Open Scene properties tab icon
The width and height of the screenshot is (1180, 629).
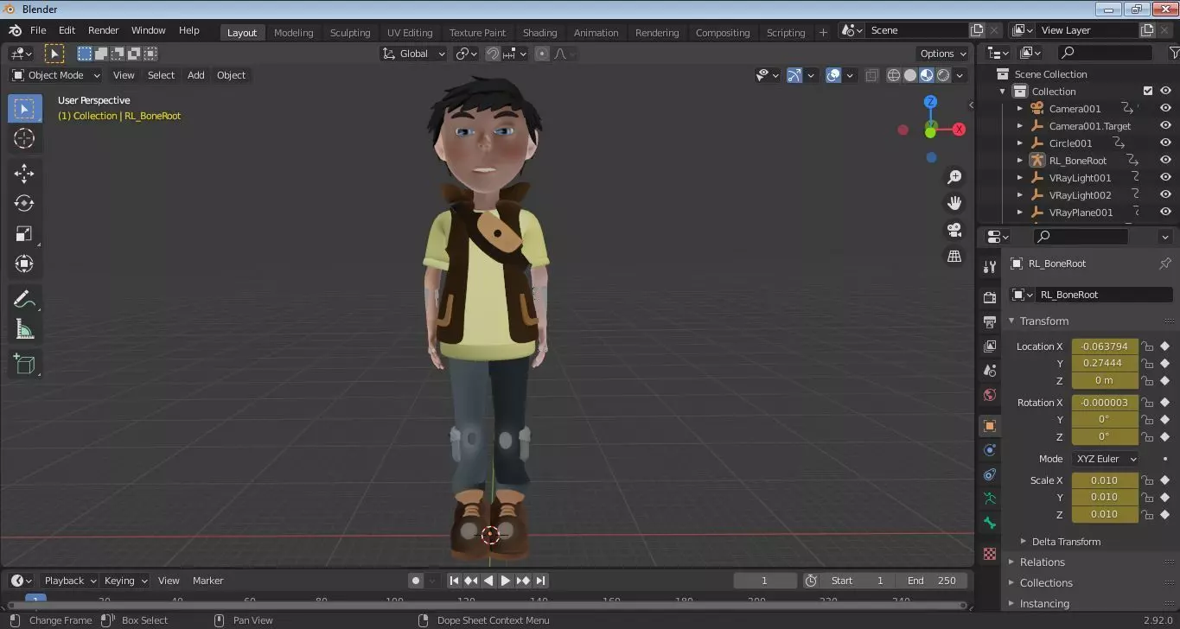[x=990, y=371]
